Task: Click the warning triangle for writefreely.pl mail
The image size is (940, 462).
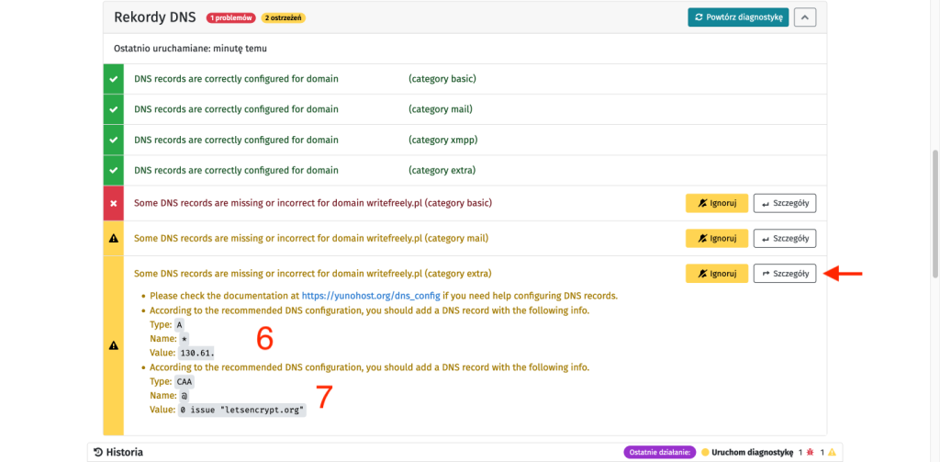Action: [112, 238]
